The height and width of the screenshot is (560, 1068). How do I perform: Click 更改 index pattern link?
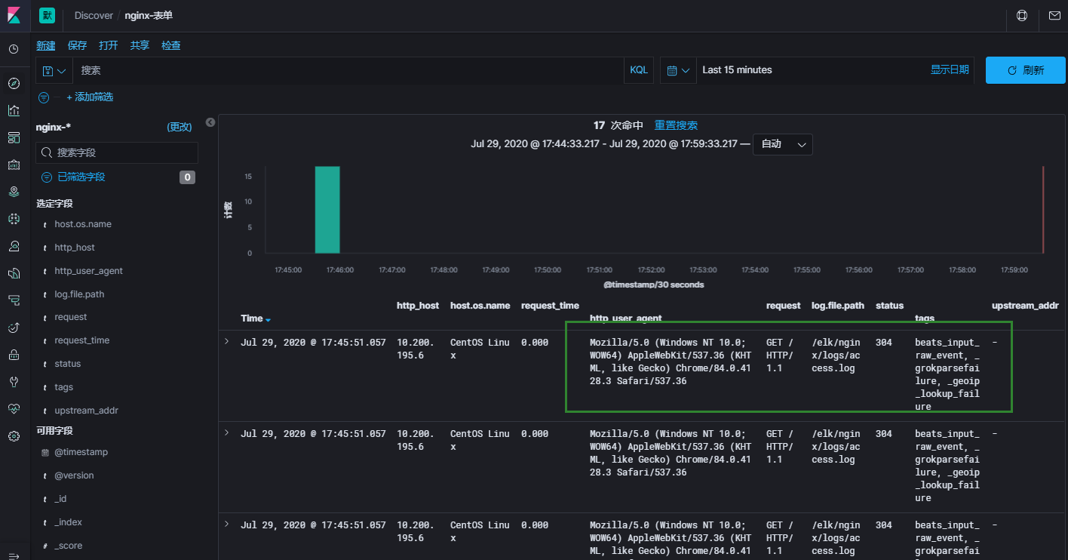point(180,127)
